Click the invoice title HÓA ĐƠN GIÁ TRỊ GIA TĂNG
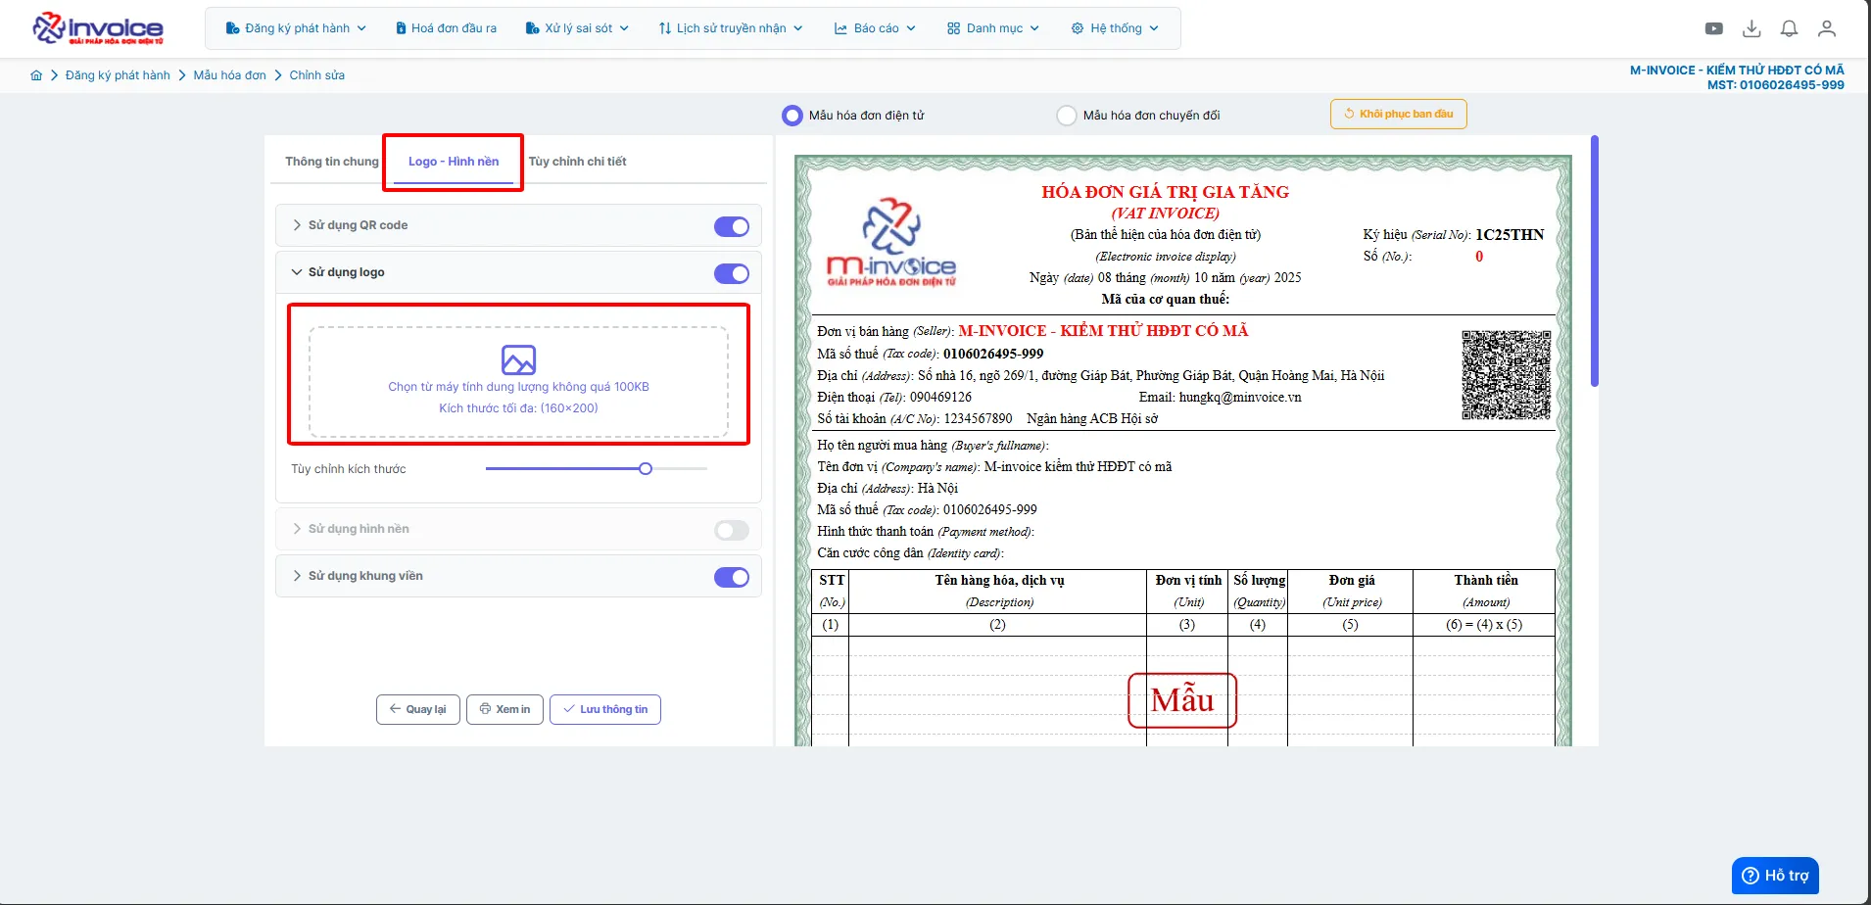 tap(1166, 192)
